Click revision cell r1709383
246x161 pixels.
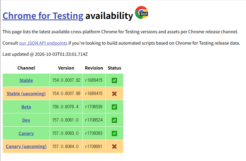click(94, 133)
